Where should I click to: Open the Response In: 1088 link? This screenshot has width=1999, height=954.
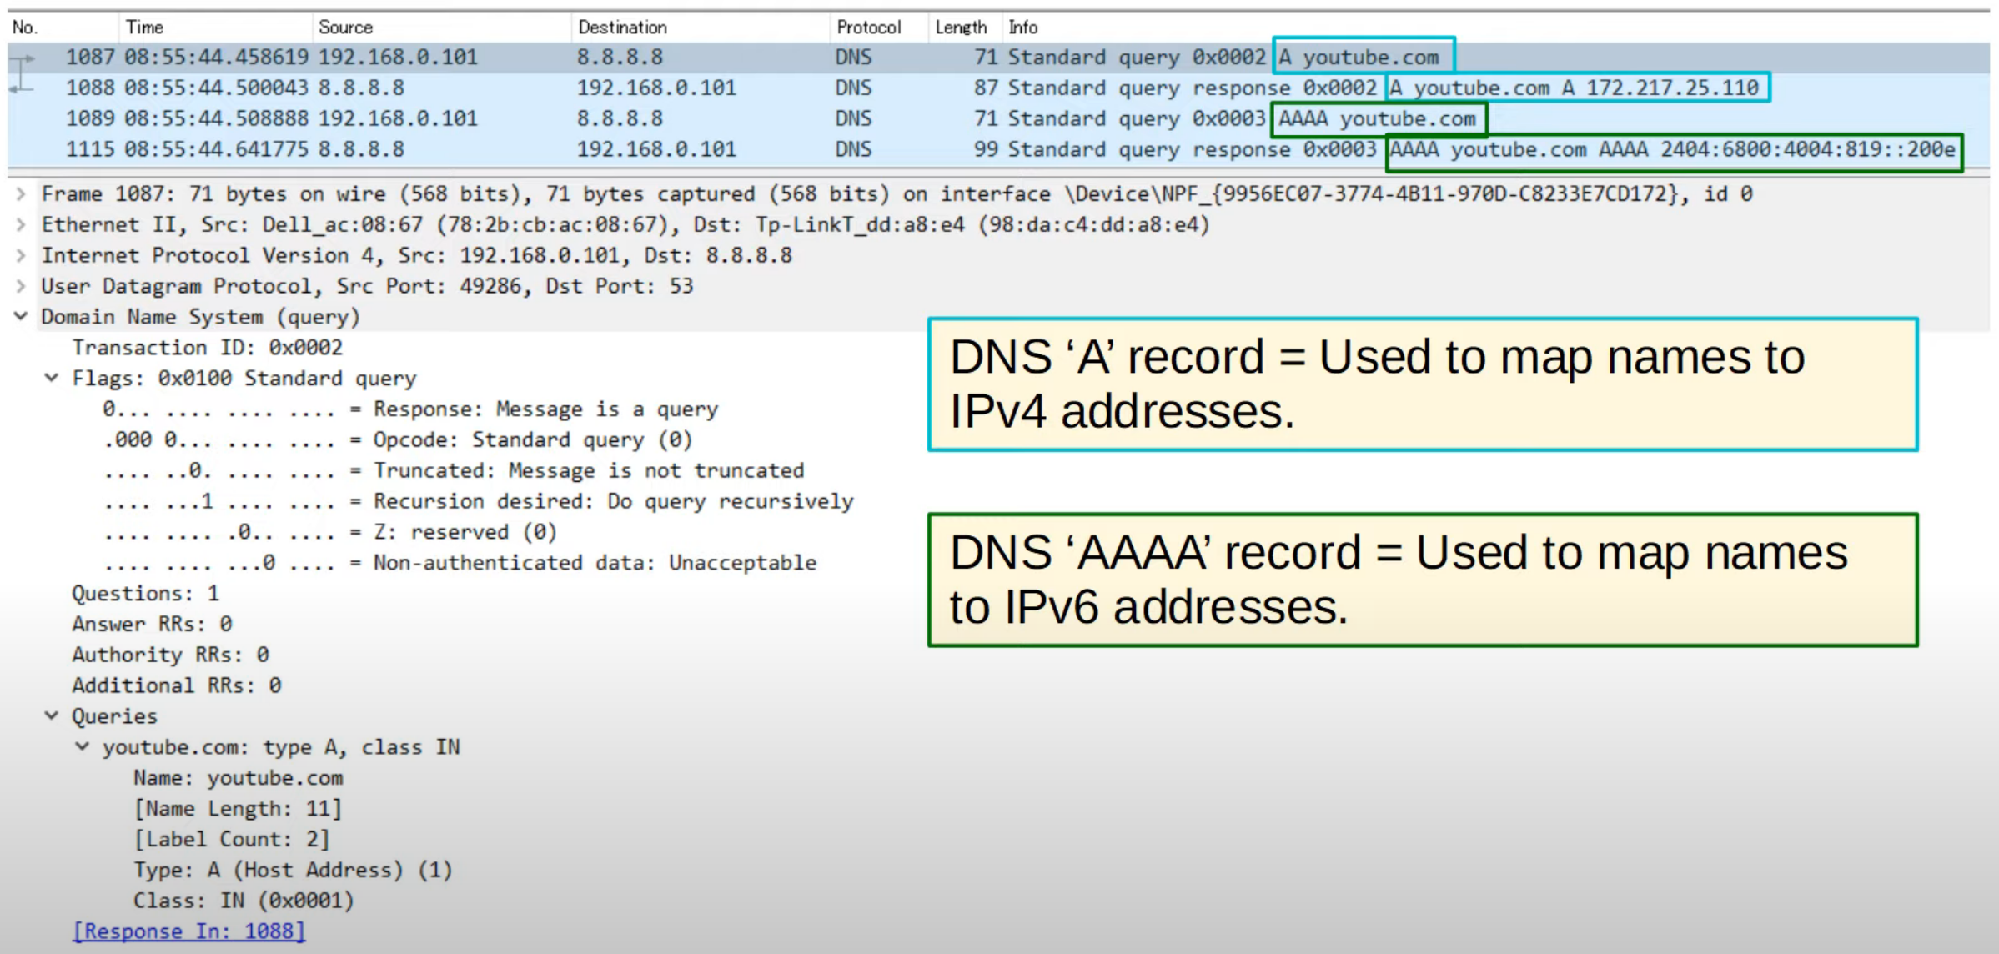(x=188, y=931)
